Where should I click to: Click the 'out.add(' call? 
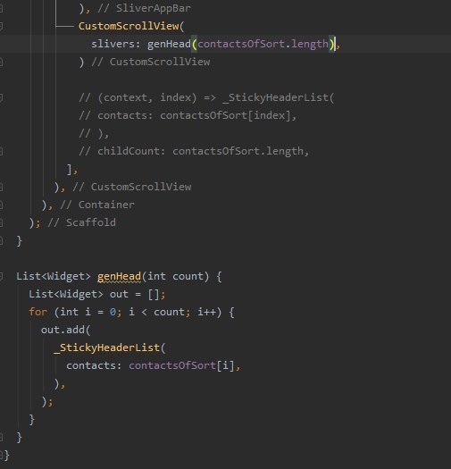[x=66, y=331]
